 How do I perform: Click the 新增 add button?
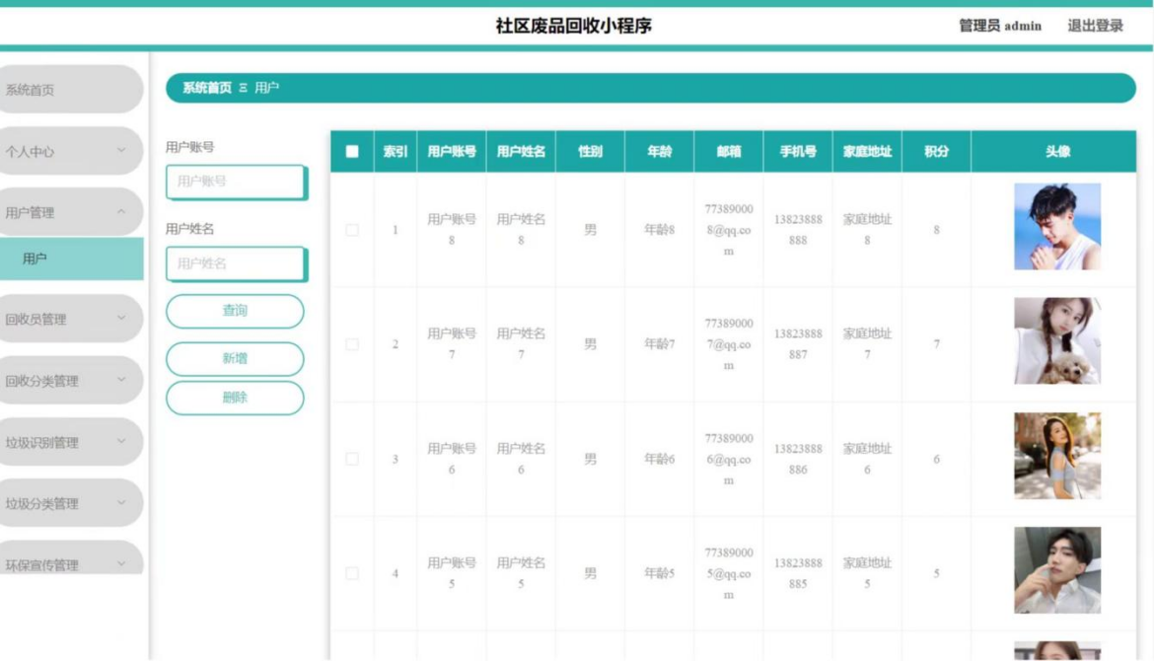tap(235, 359)
